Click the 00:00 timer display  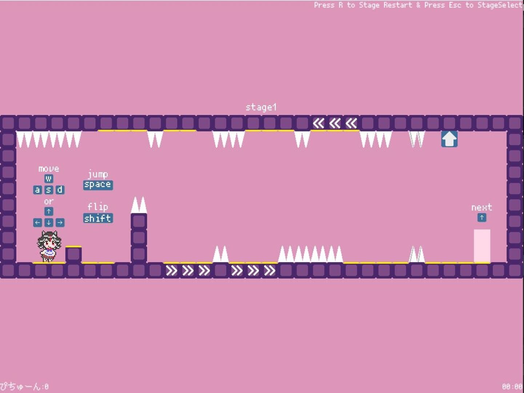(512, 386)
